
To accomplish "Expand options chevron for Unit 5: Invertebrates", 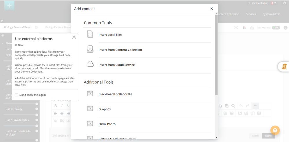I will click(37, 120).
